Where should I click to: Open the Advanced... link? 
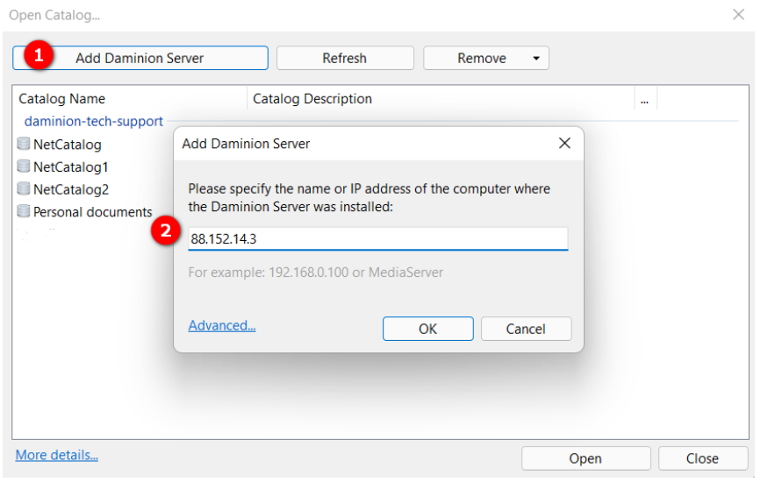222,326
